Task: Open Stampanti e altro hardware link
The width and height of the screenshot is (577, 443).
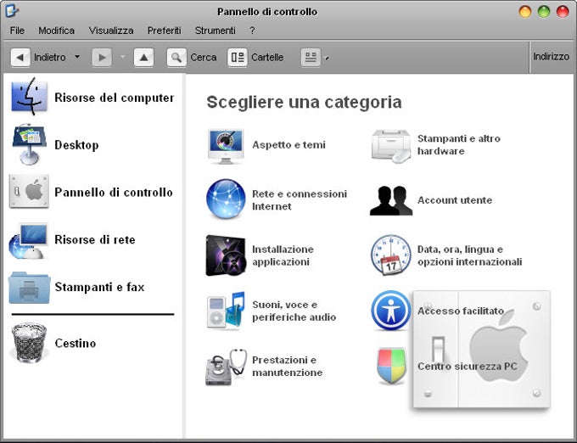Action: [x=459, y=144]
